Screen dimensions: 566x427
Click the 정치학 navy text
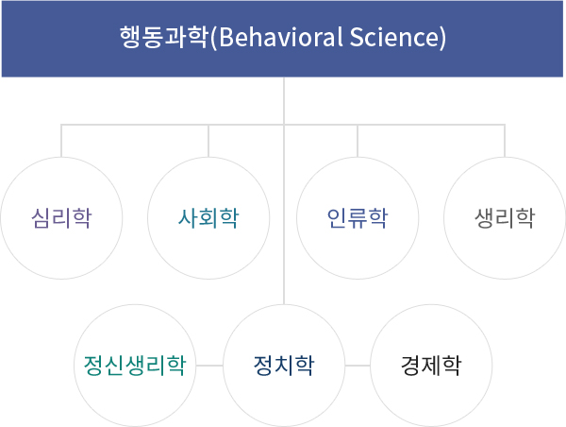[x=284, y=366]
